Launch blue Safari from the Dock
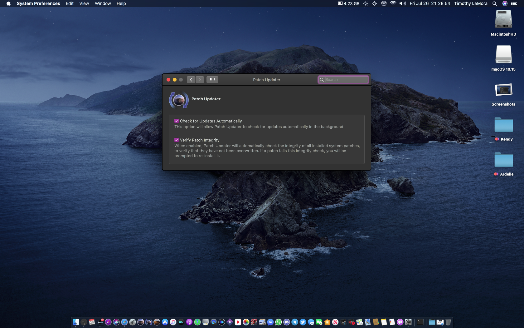Viewport: 524px width, 328px height. pos(124,322)
